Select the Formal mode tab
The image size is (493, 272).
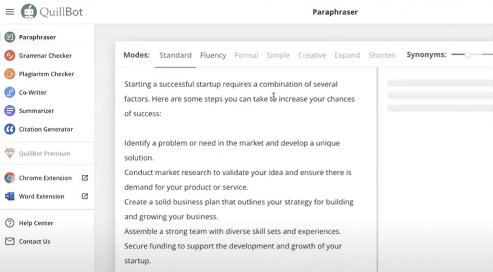tap(246, 55)
